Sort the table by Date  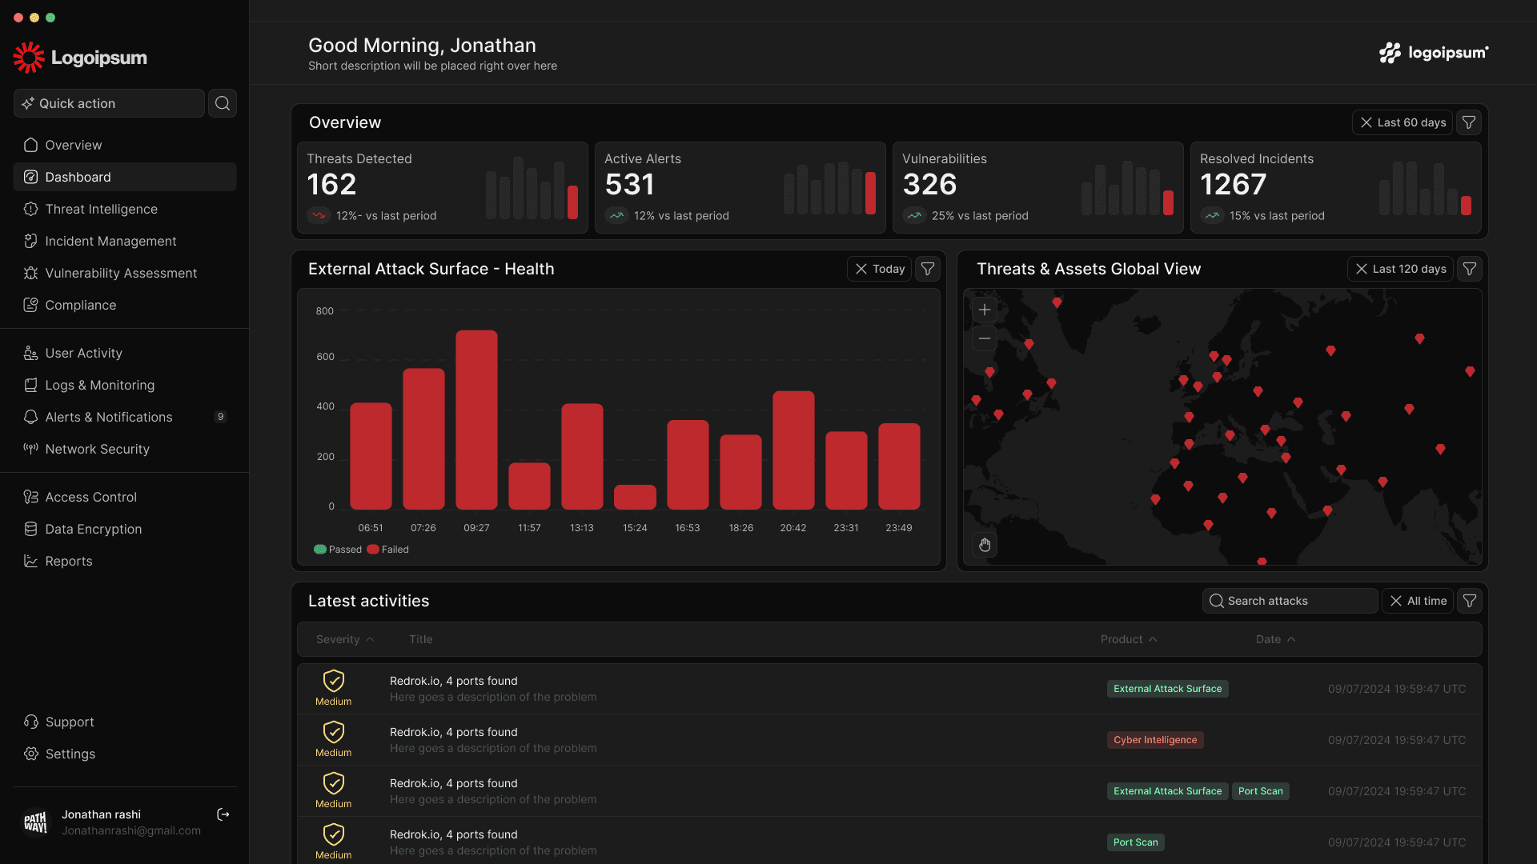1276,639
